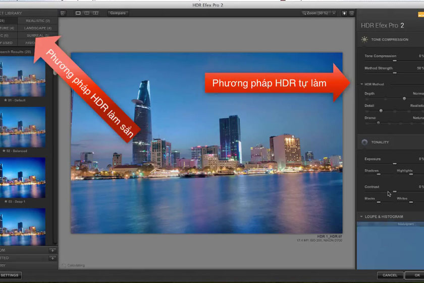The image size is (424, 283).
Task: Open the zoom level dropdown arrow
Action: (x=334, y=13)
